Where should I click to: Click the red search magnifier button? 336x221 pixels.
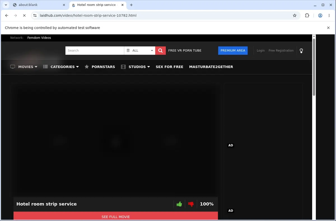click(x=160, y=51)
